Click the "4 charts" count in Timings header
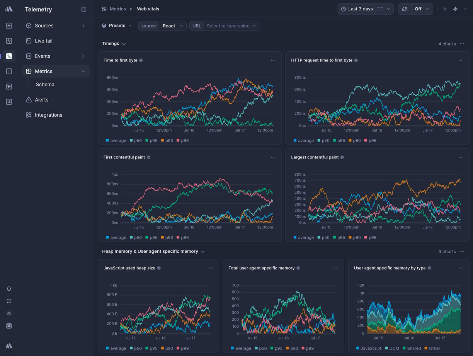Viewport: 473px width, 356px height. point(447,44)
